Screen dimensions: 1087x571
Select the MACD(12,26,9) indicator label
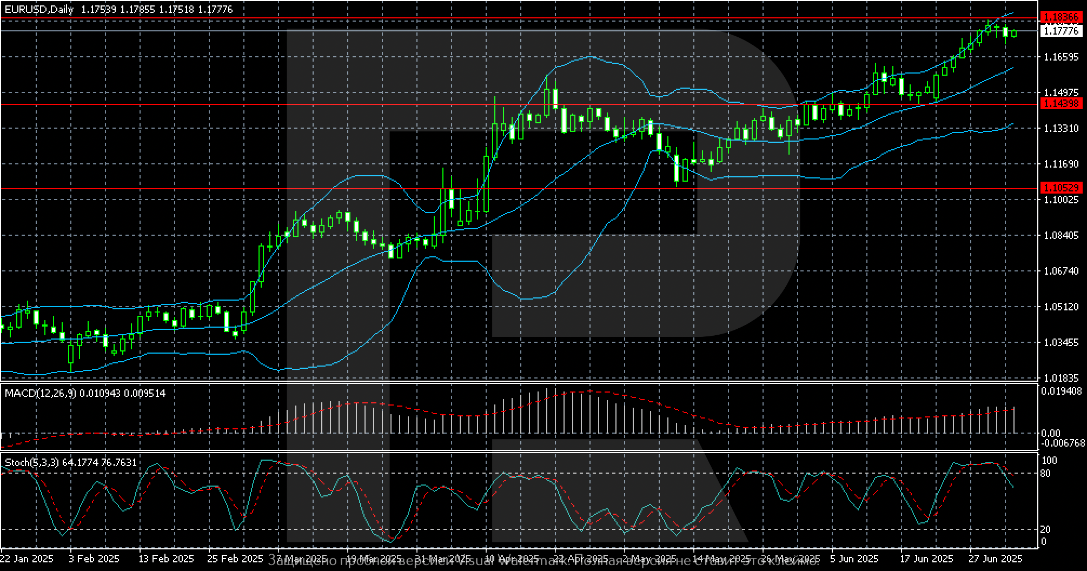pos(41,393)
